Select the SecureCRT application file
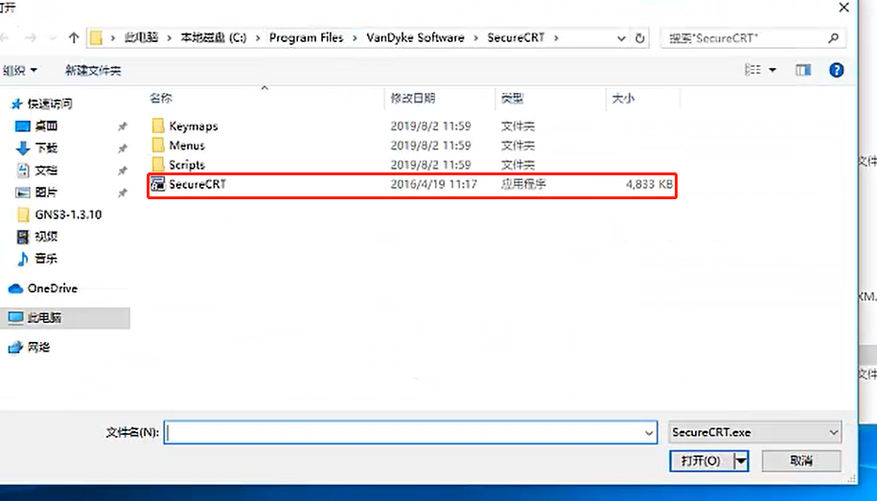This screenshot has height=501, width=877. click(412, 185)
